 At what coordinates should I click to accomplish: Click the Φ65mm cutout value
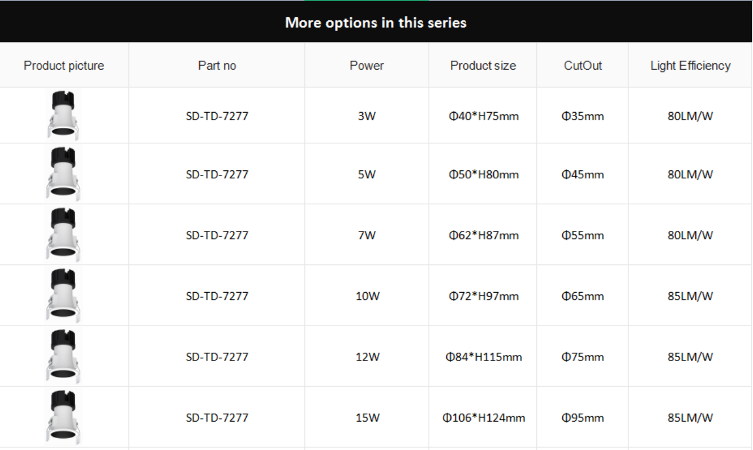[x=583, y=296]
